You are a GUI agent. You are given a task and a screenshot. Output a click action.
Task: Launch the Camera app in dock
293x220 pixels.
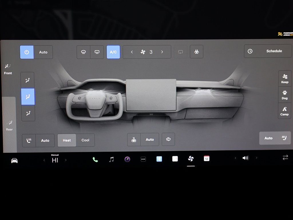[x=127, y=159]
